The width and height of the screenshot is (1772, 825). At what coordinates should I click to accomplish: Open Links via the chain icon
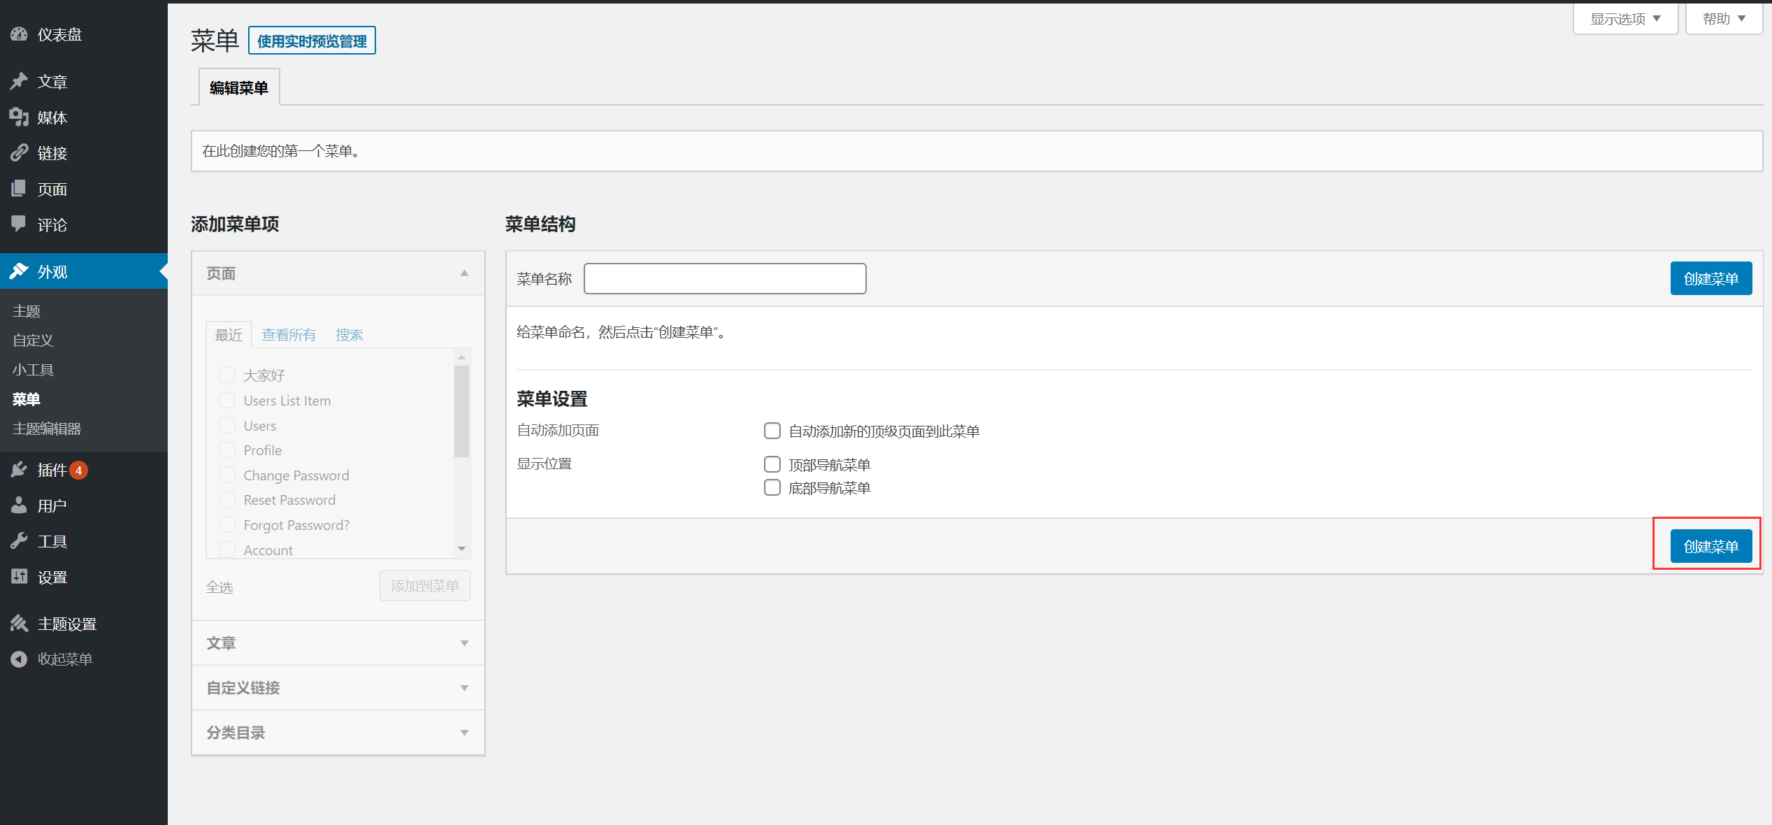19,153
